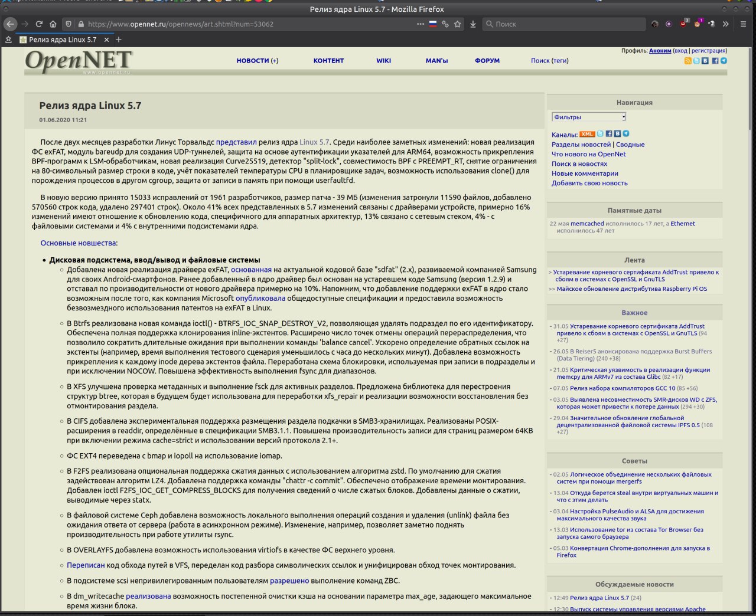
Task: Open 'Сводные' sidebar link
Action: tap(630, 145)
